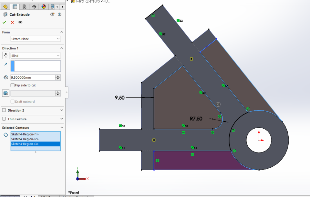310x197 pixels.
Task: Click the DimXpertManager crosshair icon
Action: pyautogui.click(x=34, y=6)
